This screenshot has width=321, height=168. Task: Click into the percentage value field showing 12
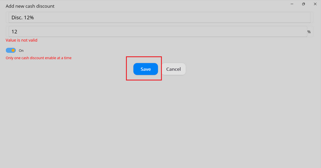point(158,31)
